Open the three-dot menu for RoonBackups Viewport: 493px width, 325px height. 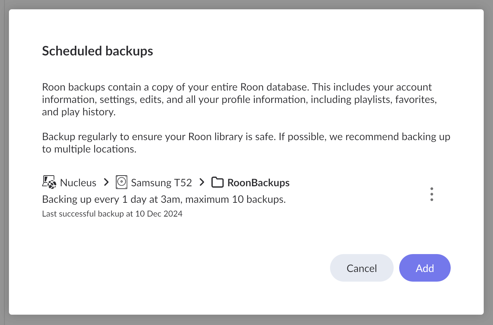(x=431, y=194)
